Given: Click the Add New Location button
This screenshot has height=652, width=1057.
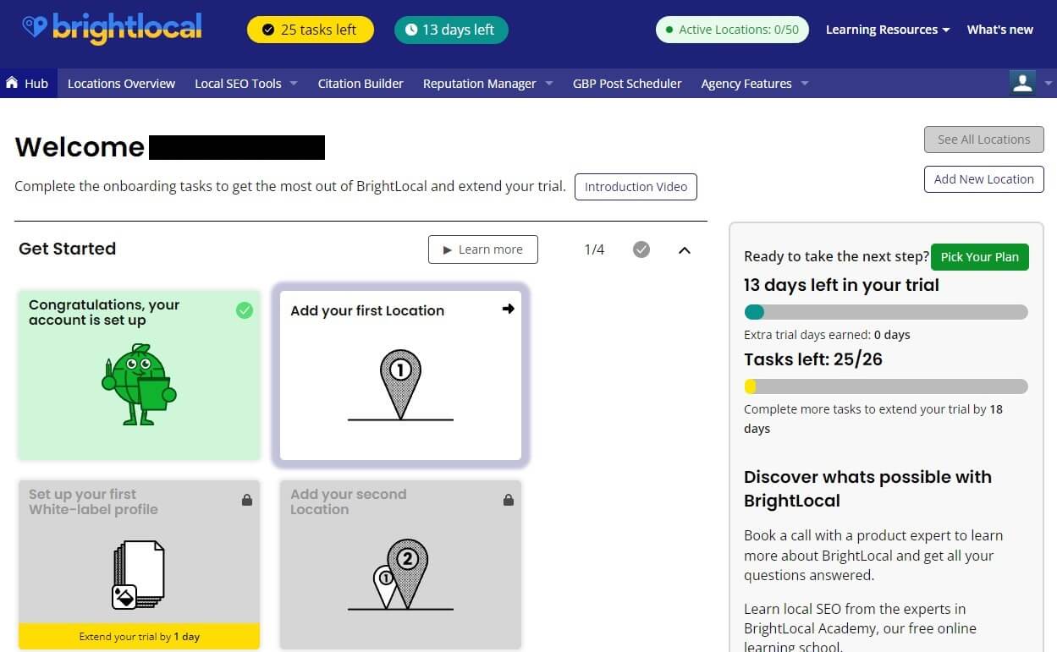Looking at the screenshot, I should tap(983, 179).
